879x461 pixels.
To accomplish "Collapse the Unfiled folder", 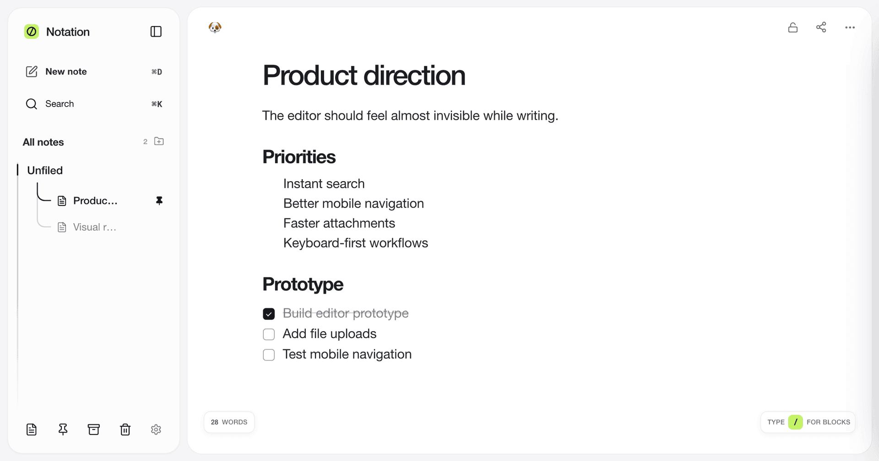I will pos(45,171).
